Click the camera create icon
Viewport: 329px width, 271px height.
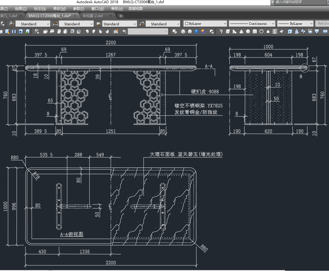point(116,31)
